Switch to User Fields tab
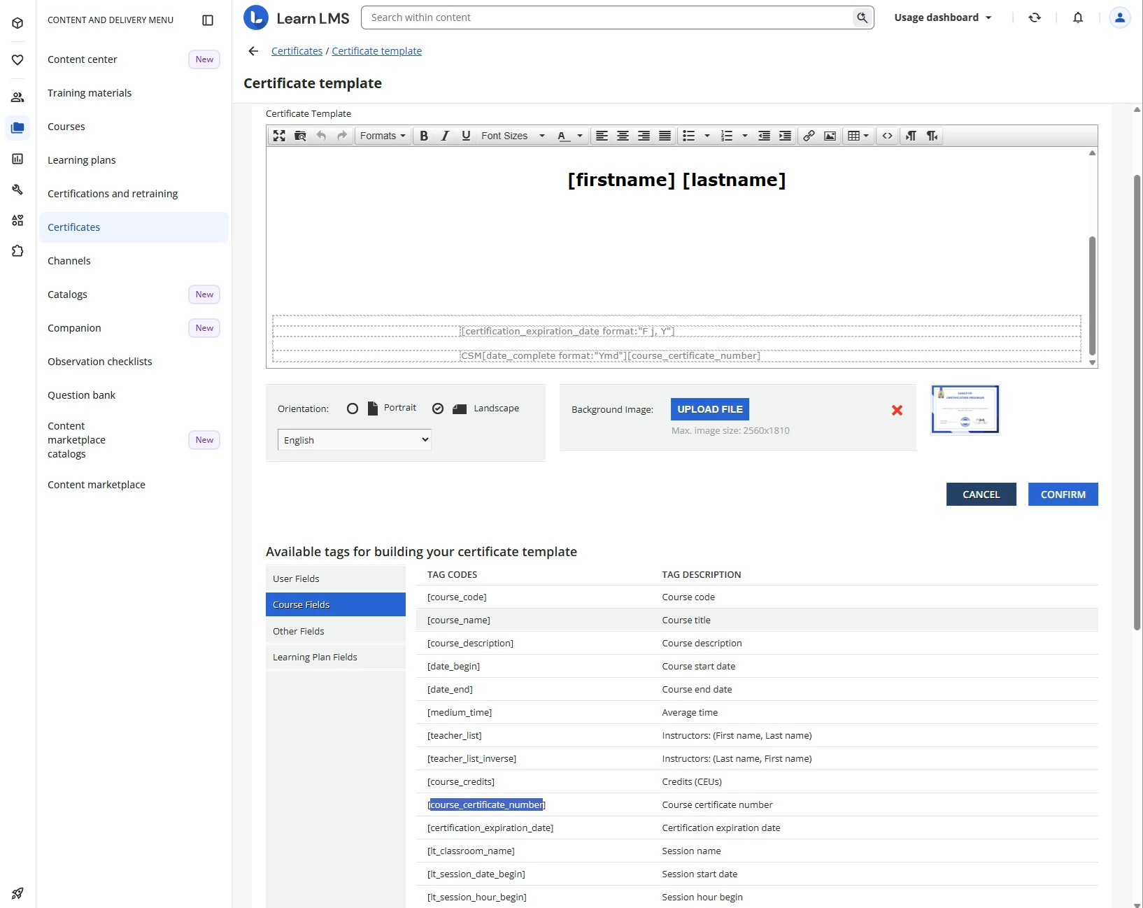This screenshot has width=1143, height=908. click(336, 579)
